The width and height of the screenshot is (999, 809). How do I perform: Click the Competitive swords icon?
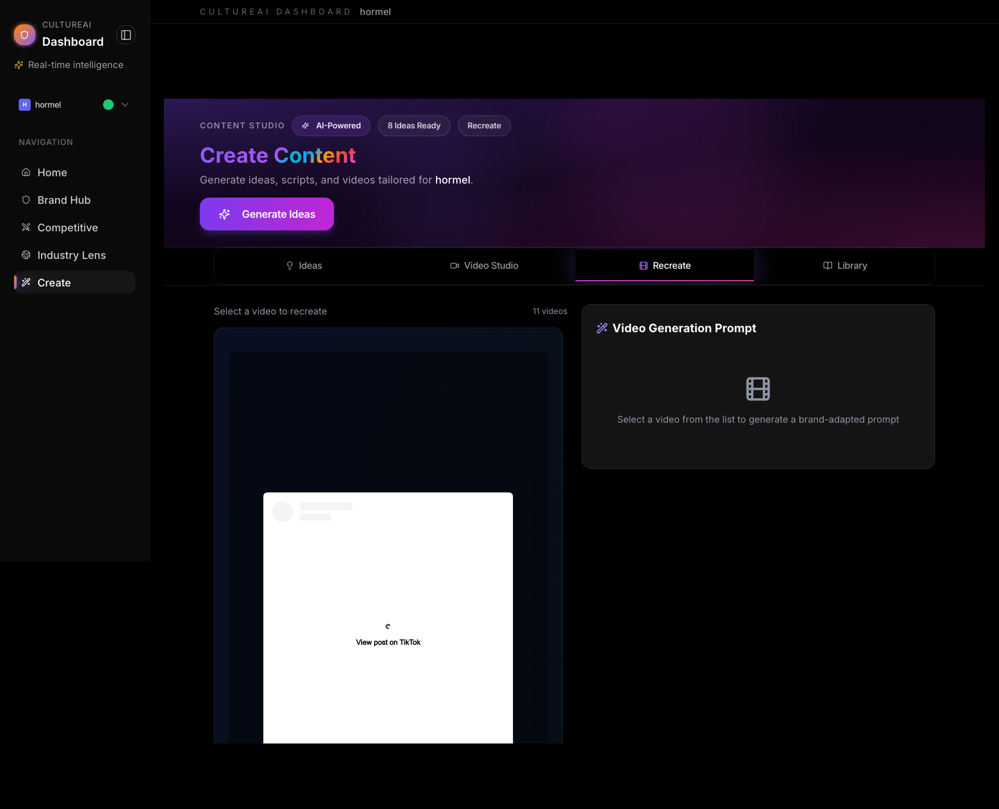tap(27, 227)
